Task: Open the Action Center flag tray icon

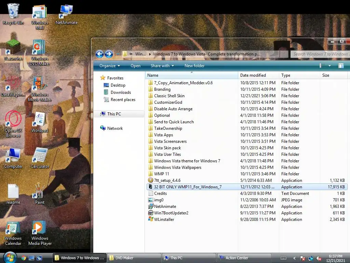Action: (x=302, y=258)
